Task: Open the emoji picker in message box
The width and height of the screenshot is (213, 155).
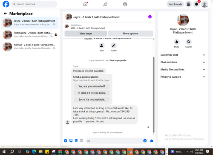Action: (145, 141)
